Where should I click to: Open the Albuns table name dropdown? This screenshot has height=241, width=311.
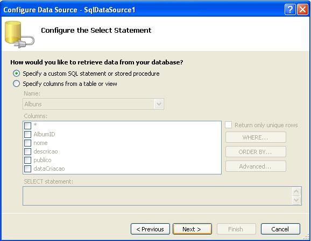(x=159, y=104)
